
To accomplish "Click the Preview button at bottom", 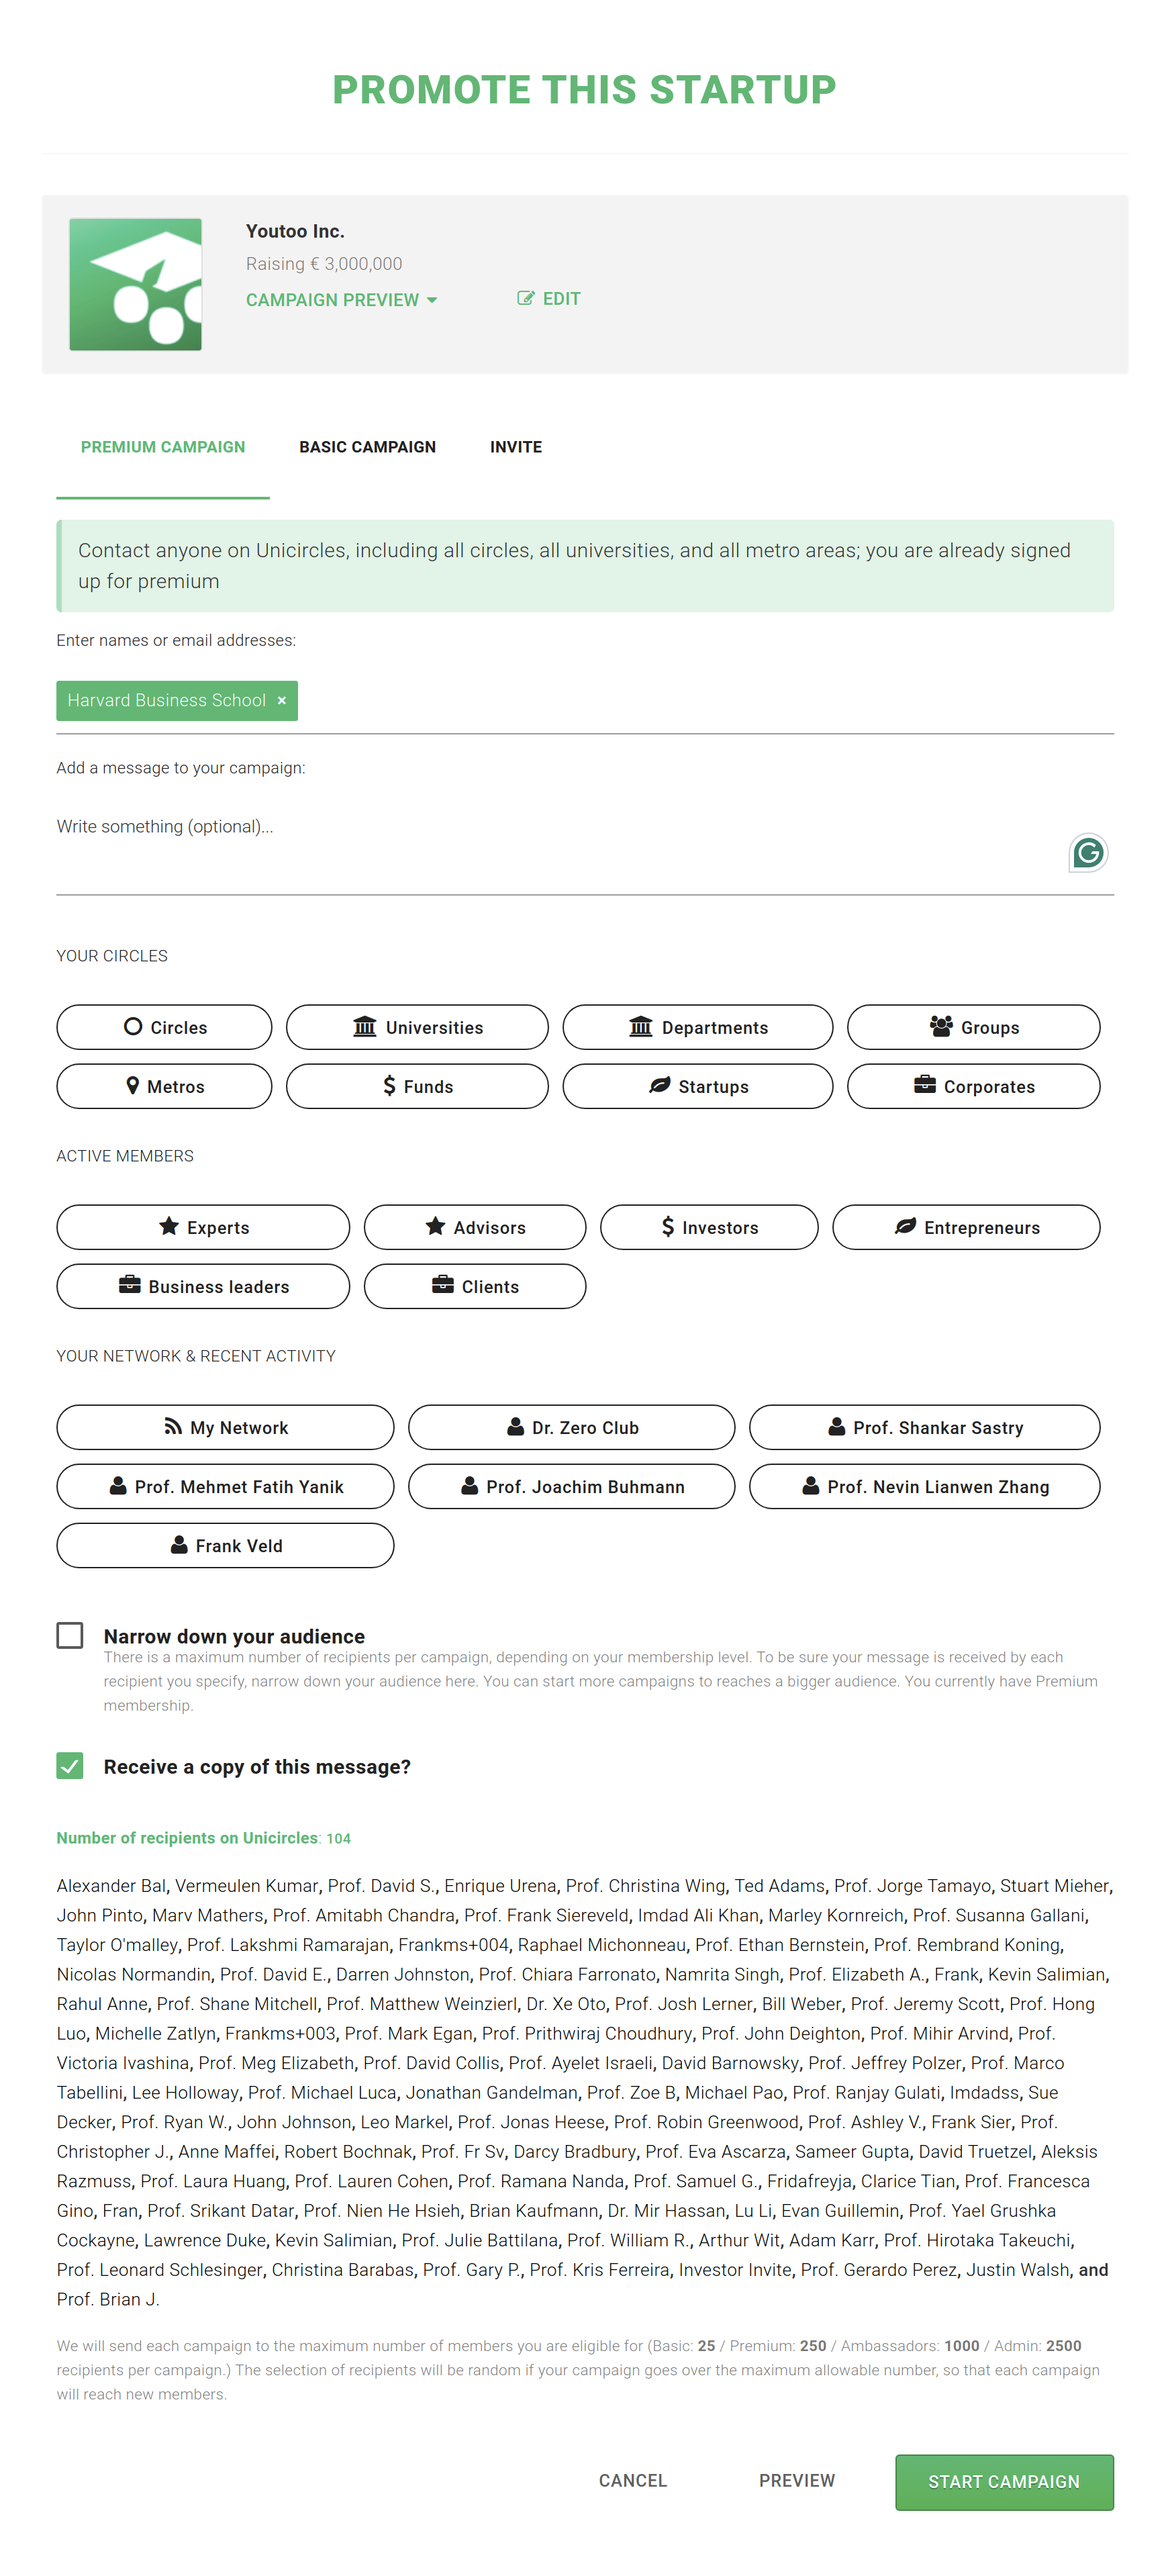I will pyautogui.click(x=796, y=2481).
